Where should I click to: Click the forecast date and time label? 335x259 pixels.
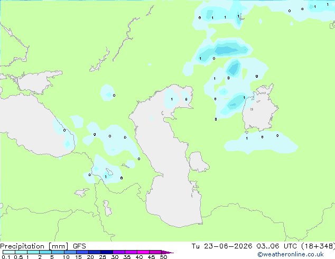(263, 246)
